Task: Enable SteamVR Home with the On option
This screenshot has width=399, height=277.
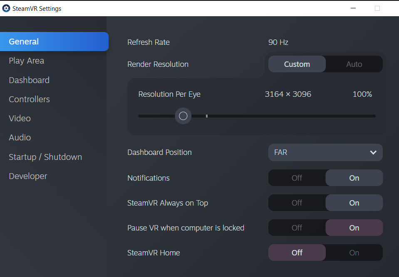Action: (354, 252)
